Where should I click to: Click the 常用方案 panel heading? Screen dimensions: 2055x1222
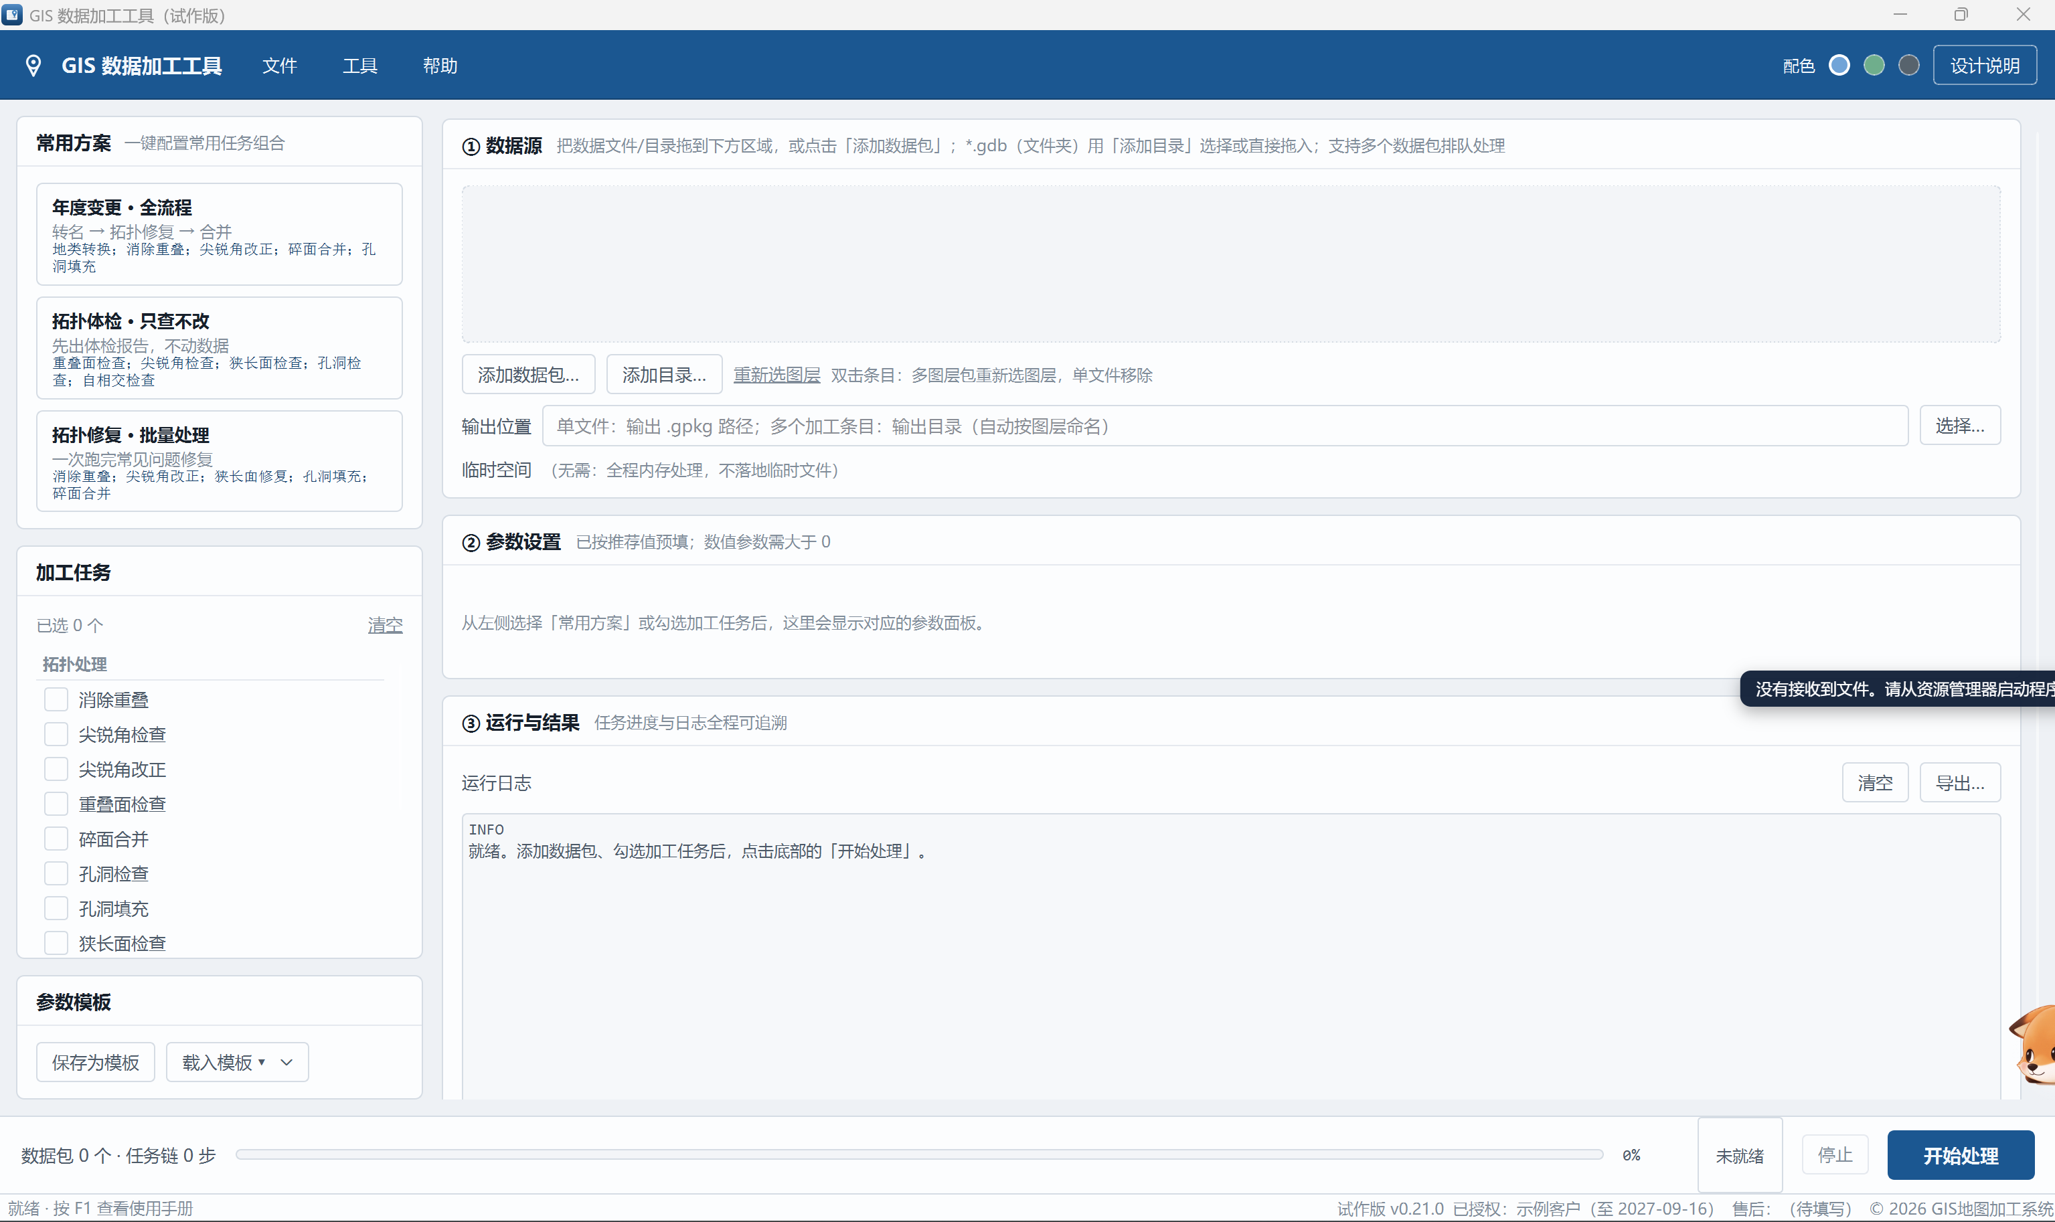click(74, 143)
